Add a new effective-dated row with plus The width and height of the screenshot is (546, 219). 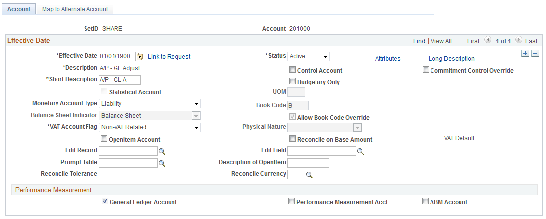[x=525, y=53]
